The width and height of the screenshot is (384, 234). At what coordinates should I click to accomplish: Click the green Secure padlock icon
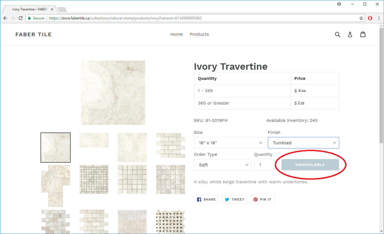click(x=30, y=18)
